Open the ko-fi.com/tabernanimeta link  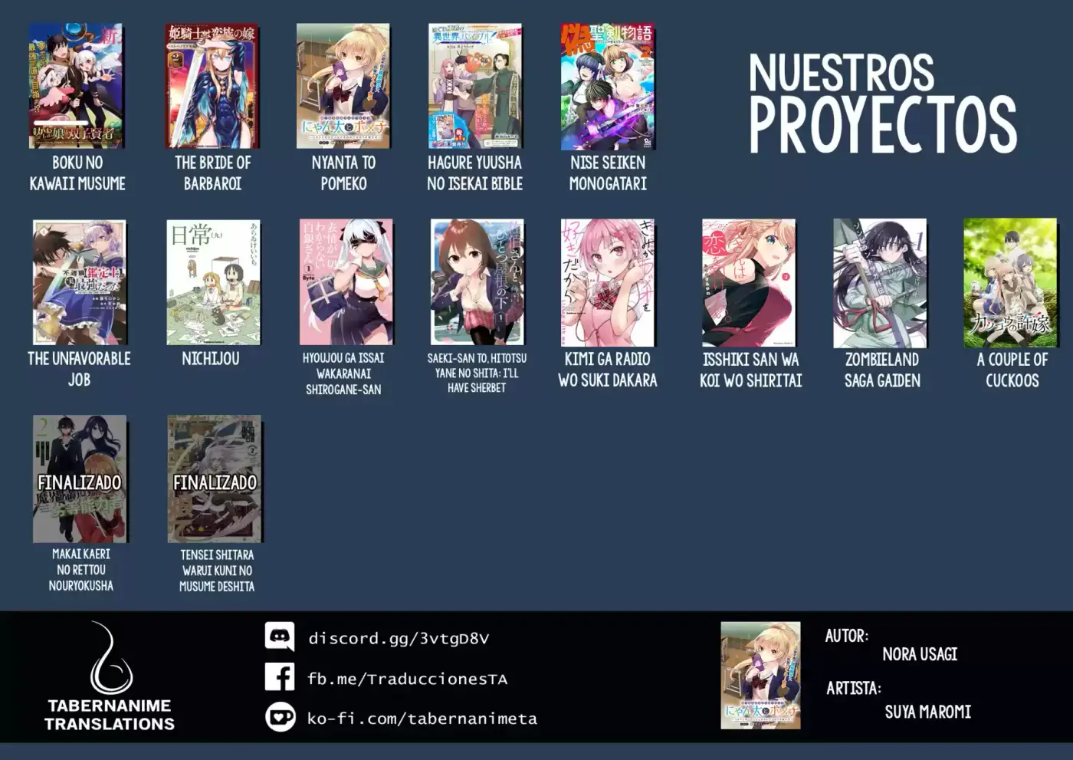pyautogui.click(x=422, y=719)
